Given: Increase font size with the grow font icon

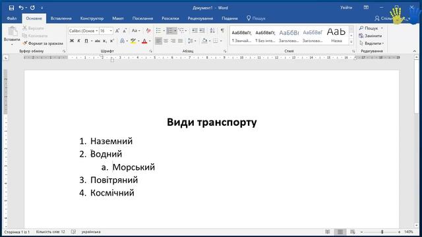Looking at the screenshot, I should tap(117, 31).
